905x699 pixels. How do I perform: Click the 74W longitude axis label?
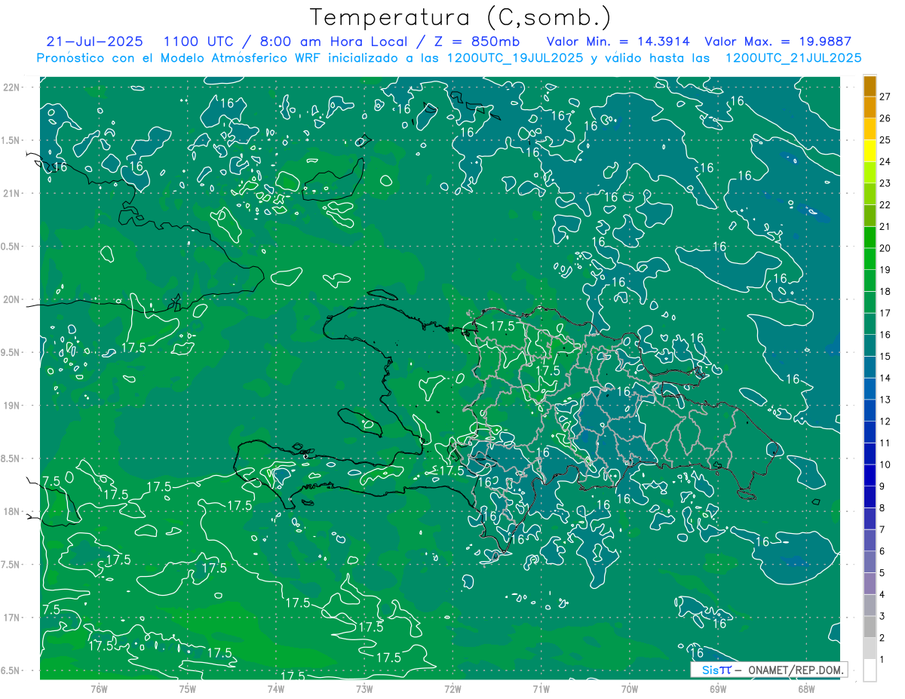click(x=275, y=689)
